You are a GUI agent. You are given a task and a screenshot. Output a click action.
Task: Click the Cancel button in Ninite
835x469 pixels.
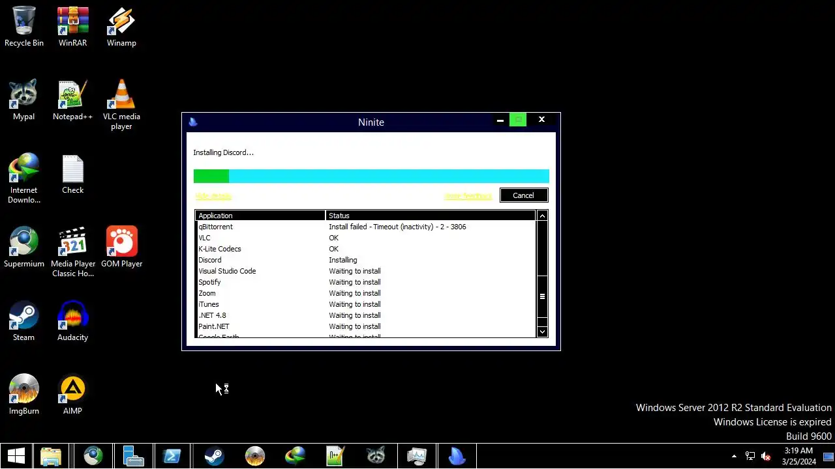click(524, 195)
